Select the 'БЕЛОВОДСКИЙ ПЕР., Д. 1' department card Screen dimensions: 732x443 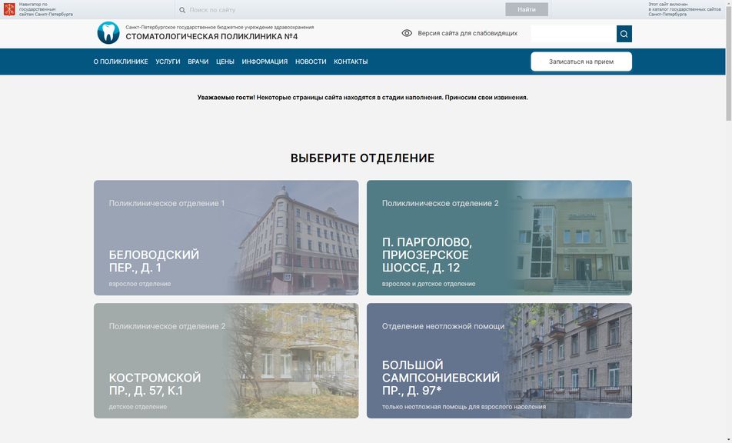tap(226, 238)
